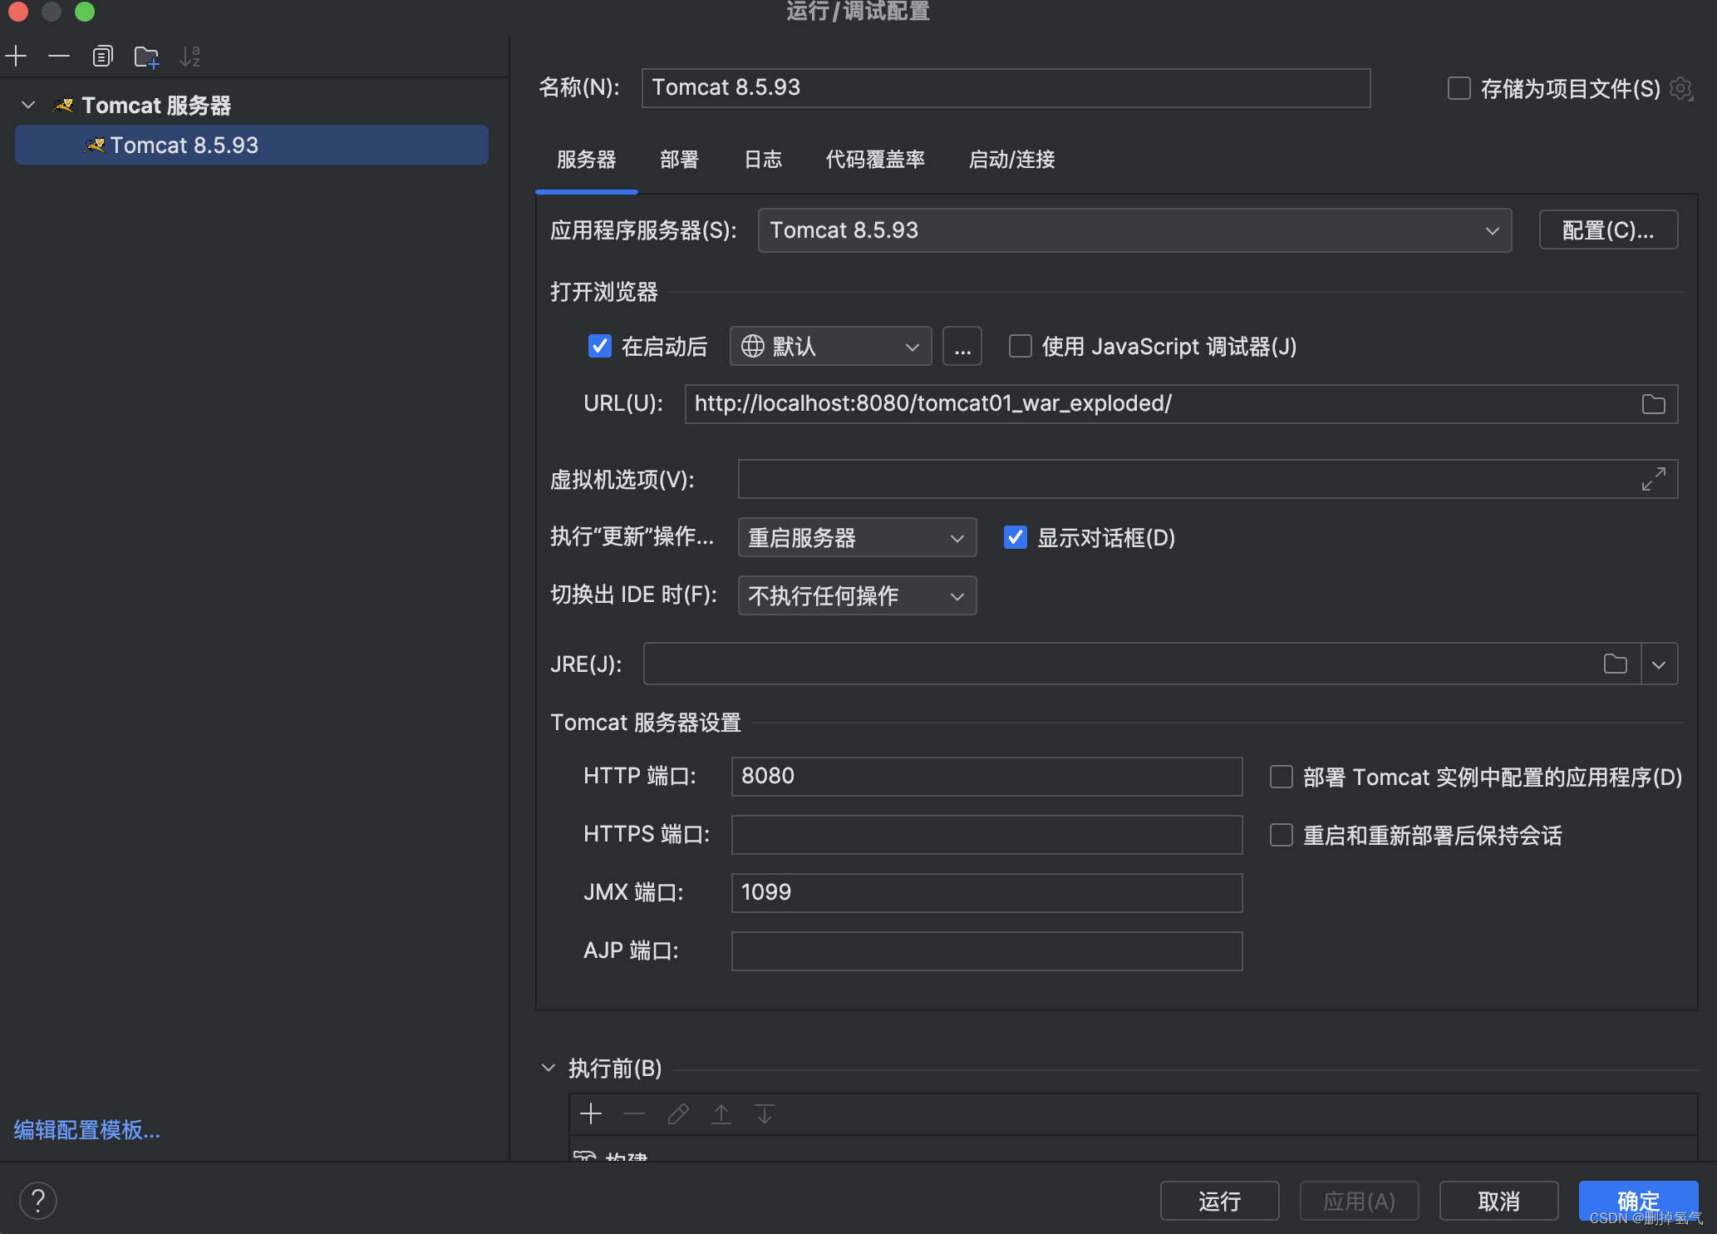Switch to the 服务器 tab
The height and width of the screenshot is (1234, 1717).
(x=587, y=160)
